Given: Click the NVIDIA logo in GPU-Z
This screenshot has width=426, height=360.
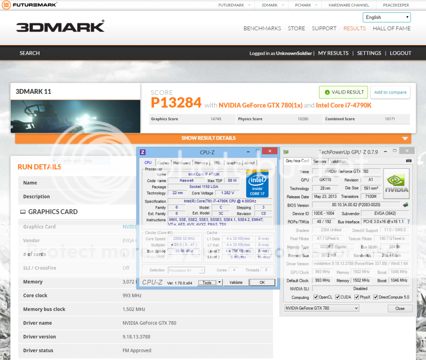Looking at the screenshot, I should (396, 184).
